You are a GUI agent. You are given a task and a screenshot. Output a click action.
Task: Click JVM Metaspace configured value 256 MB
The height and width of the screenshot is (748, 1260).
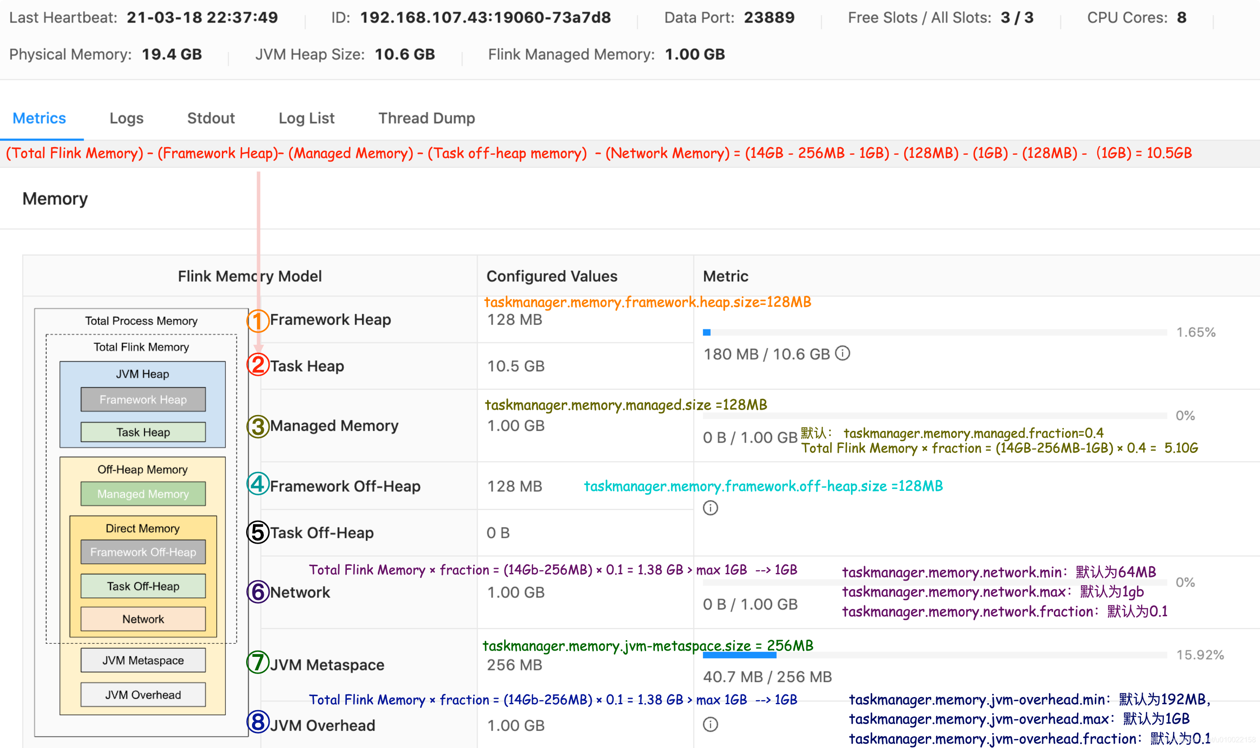pos(515,665)
